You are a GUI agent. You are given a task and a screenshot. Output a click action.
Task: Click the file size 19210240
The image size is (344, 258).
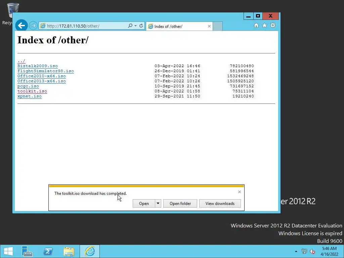243,96
